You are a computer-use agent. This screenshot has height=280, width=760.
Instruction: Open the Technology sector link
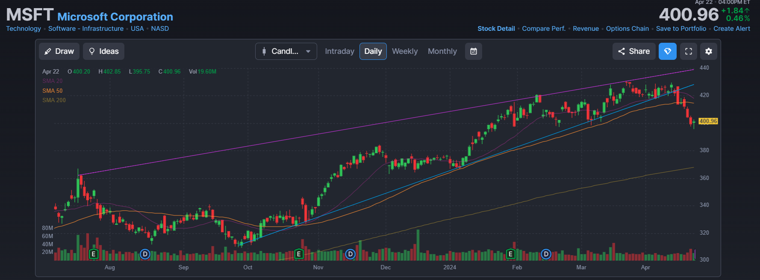(x=24, y=29)
